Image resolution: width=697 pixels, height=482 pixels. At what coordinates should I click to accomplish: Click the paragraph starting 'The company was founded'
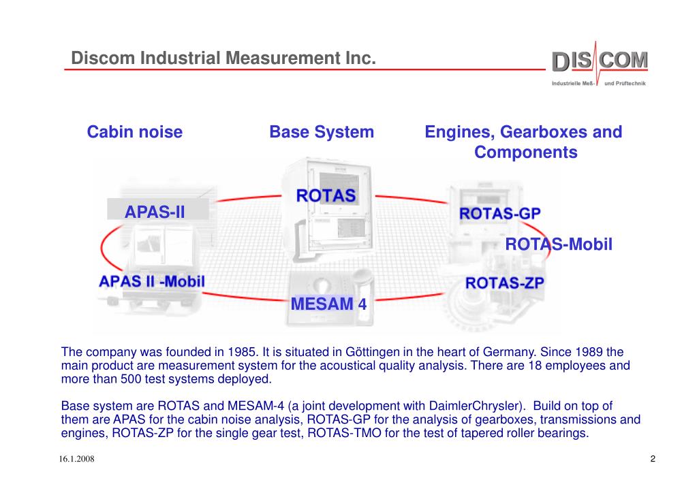345,366
